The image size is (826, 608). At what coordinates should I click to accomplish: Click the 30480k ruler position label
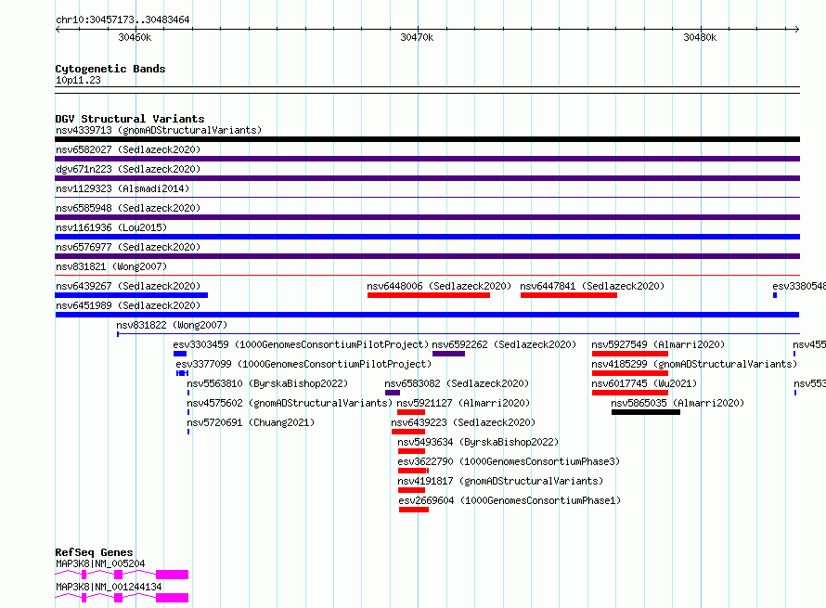point(700,37)
